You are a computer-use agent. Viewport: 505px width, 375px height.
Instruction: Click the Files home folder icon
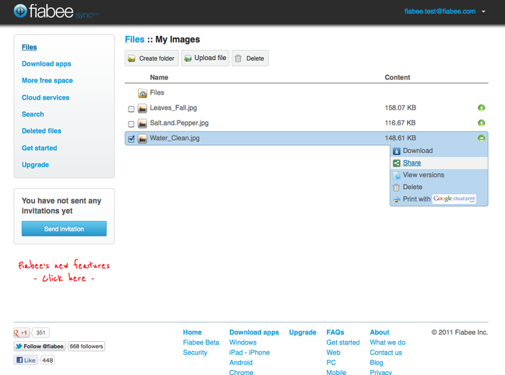coord(143,93)
